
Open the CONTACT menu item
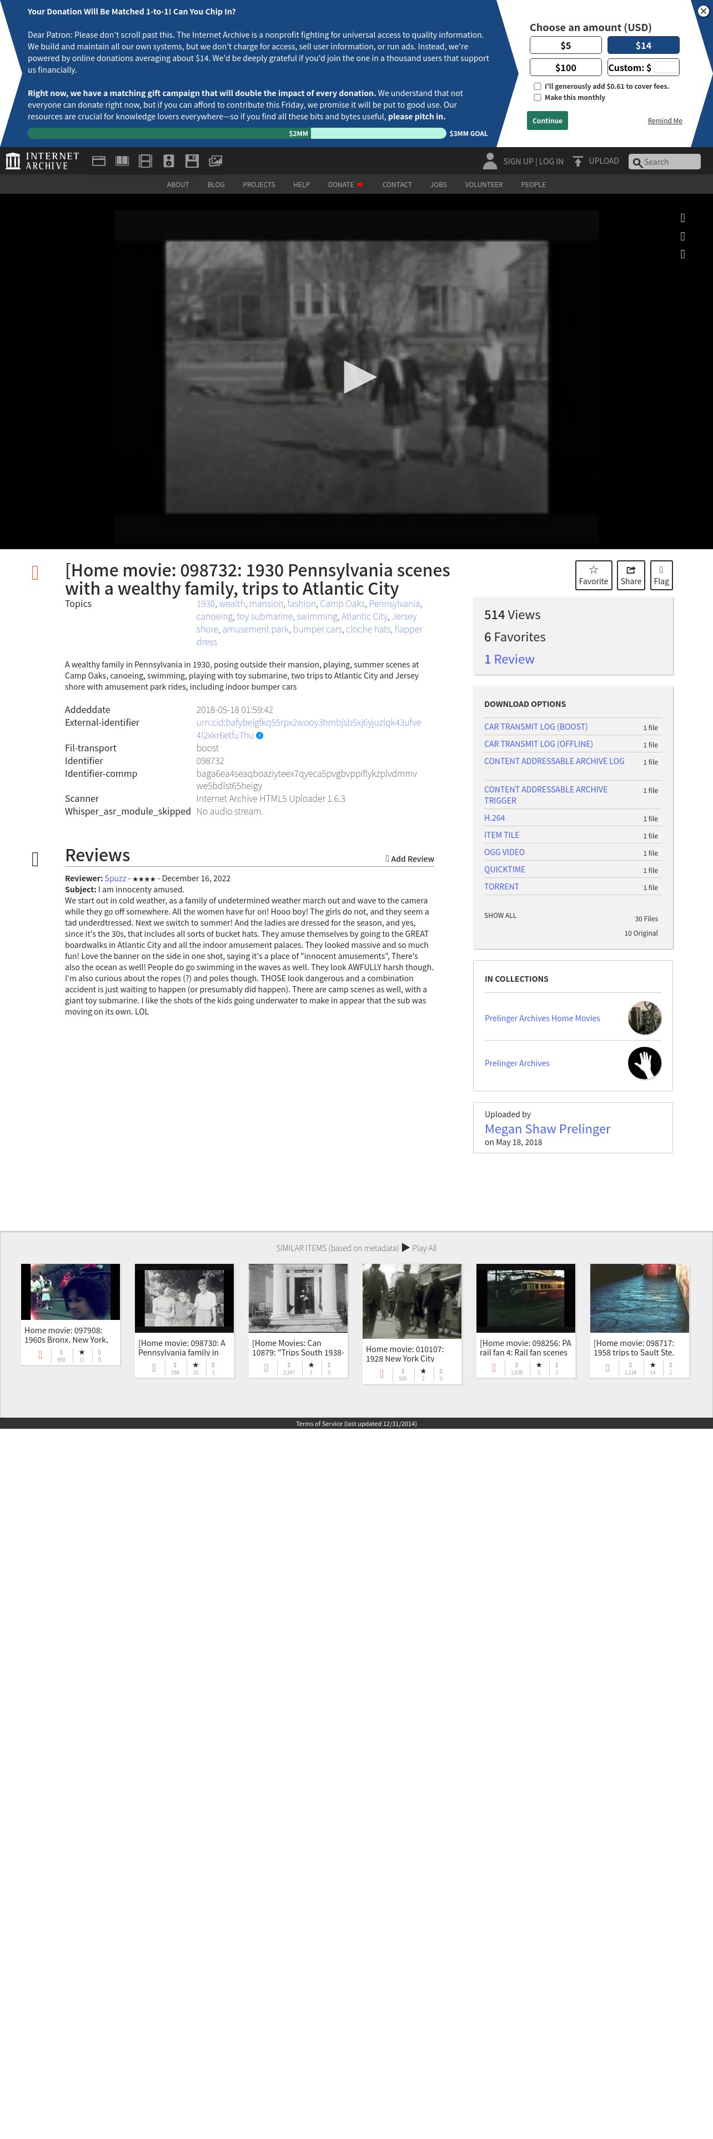click(x=396, y=184)
